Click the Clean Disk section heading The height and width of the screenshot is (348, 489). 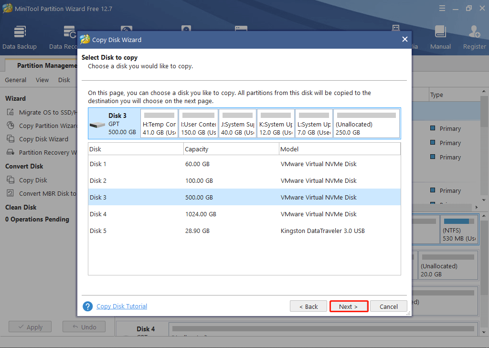pos(21,207)
